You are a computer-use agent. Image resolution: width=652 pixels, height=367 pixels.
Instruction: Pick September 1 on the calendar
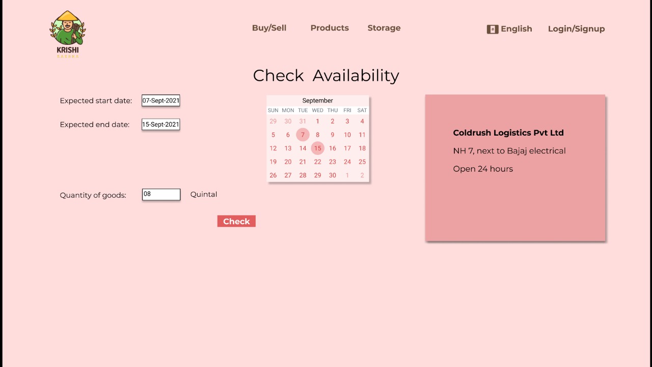coord(317,121)
